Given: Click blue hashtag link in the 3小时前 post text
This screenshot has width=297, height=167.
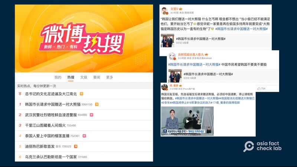Looking at the screenshot, I should click(242, 29).
